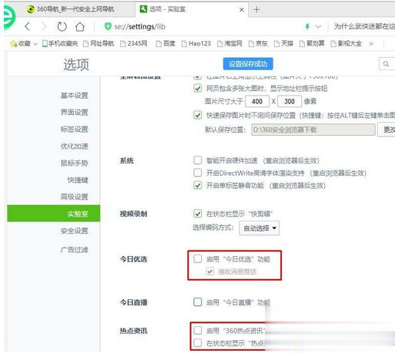Open 鼠标手势 in sidebar
The width and height of the screenshot is (395, 354).
pos(75,163)
